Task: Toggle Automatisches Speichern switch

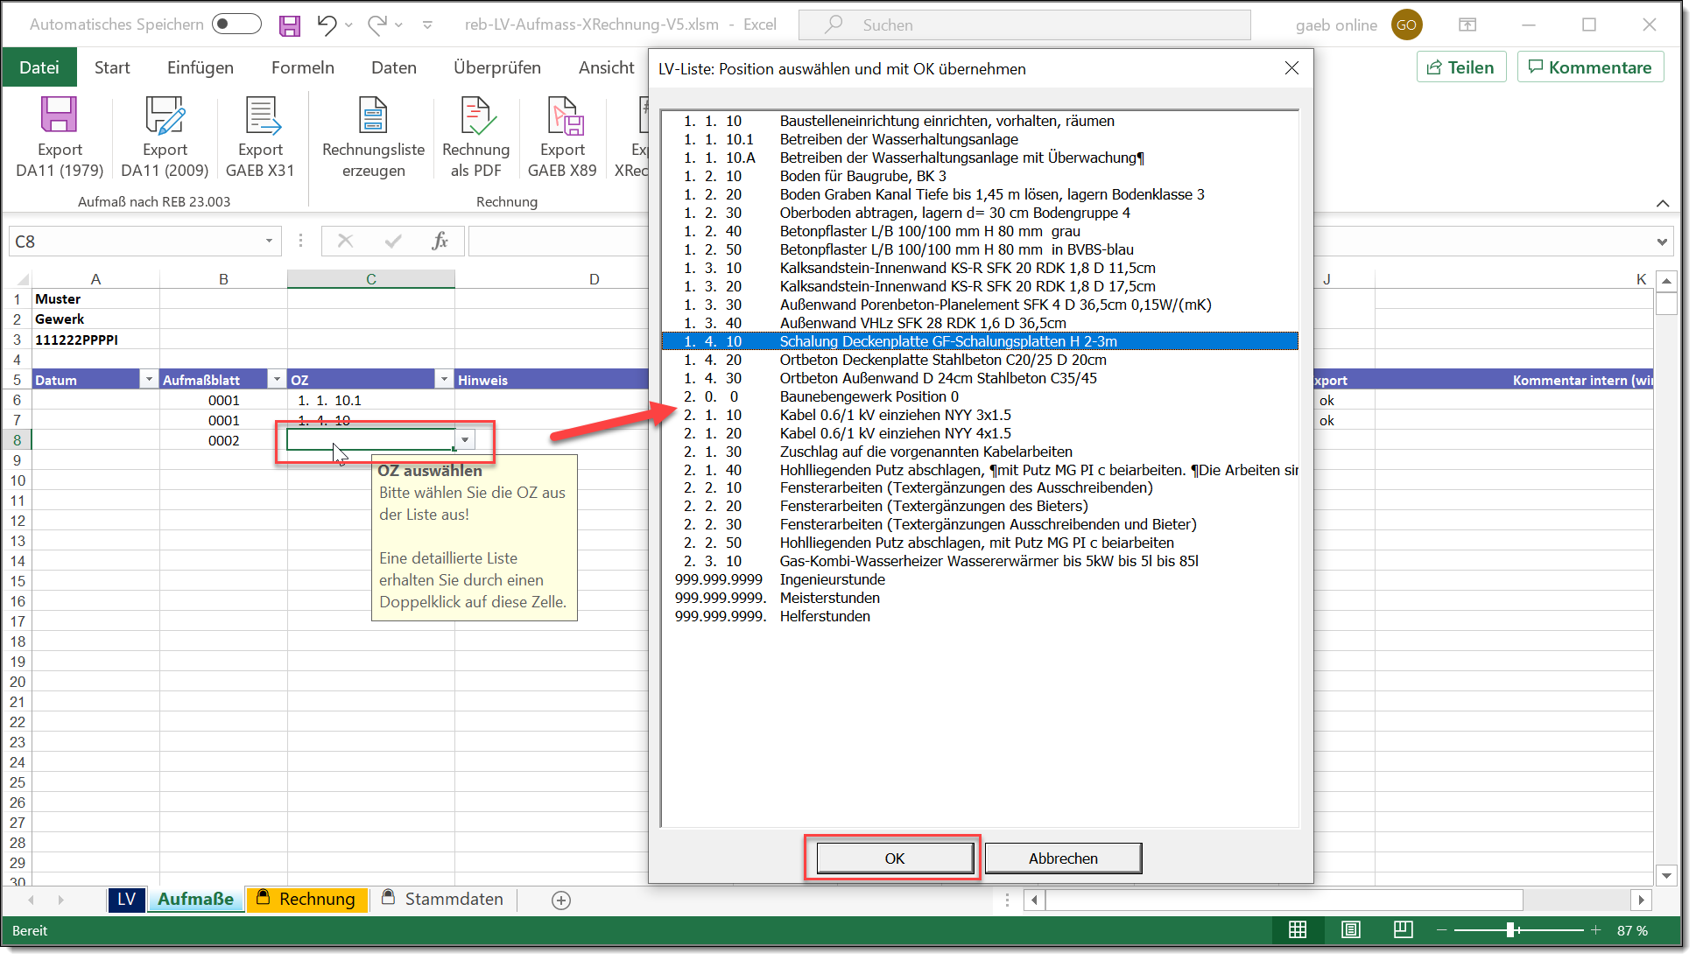Action: (236, 25)
